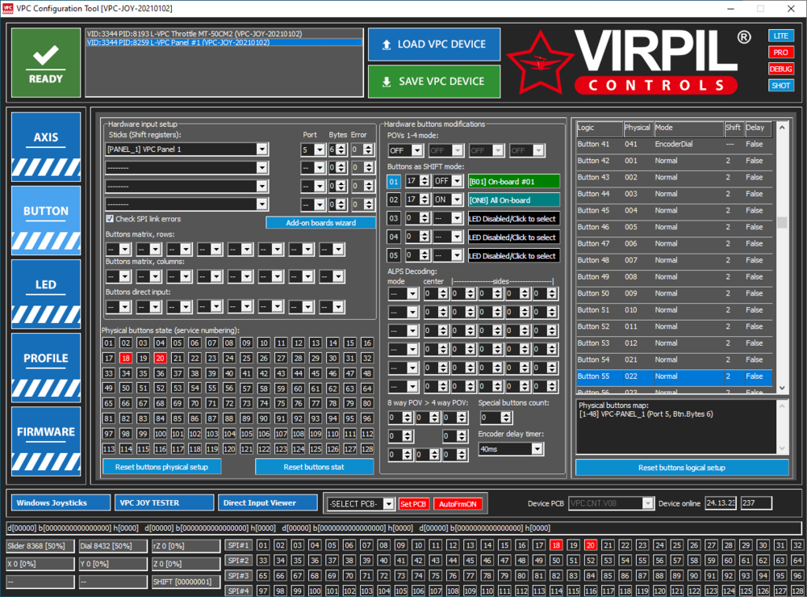Click physical button state 20 indicator
This screenshot has width=807, height=597.
coord(160,358)
